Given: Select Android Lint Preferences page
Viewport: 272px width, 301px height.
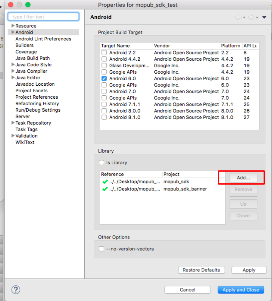Looking at the screenshot, I should (x=43, y=39).
